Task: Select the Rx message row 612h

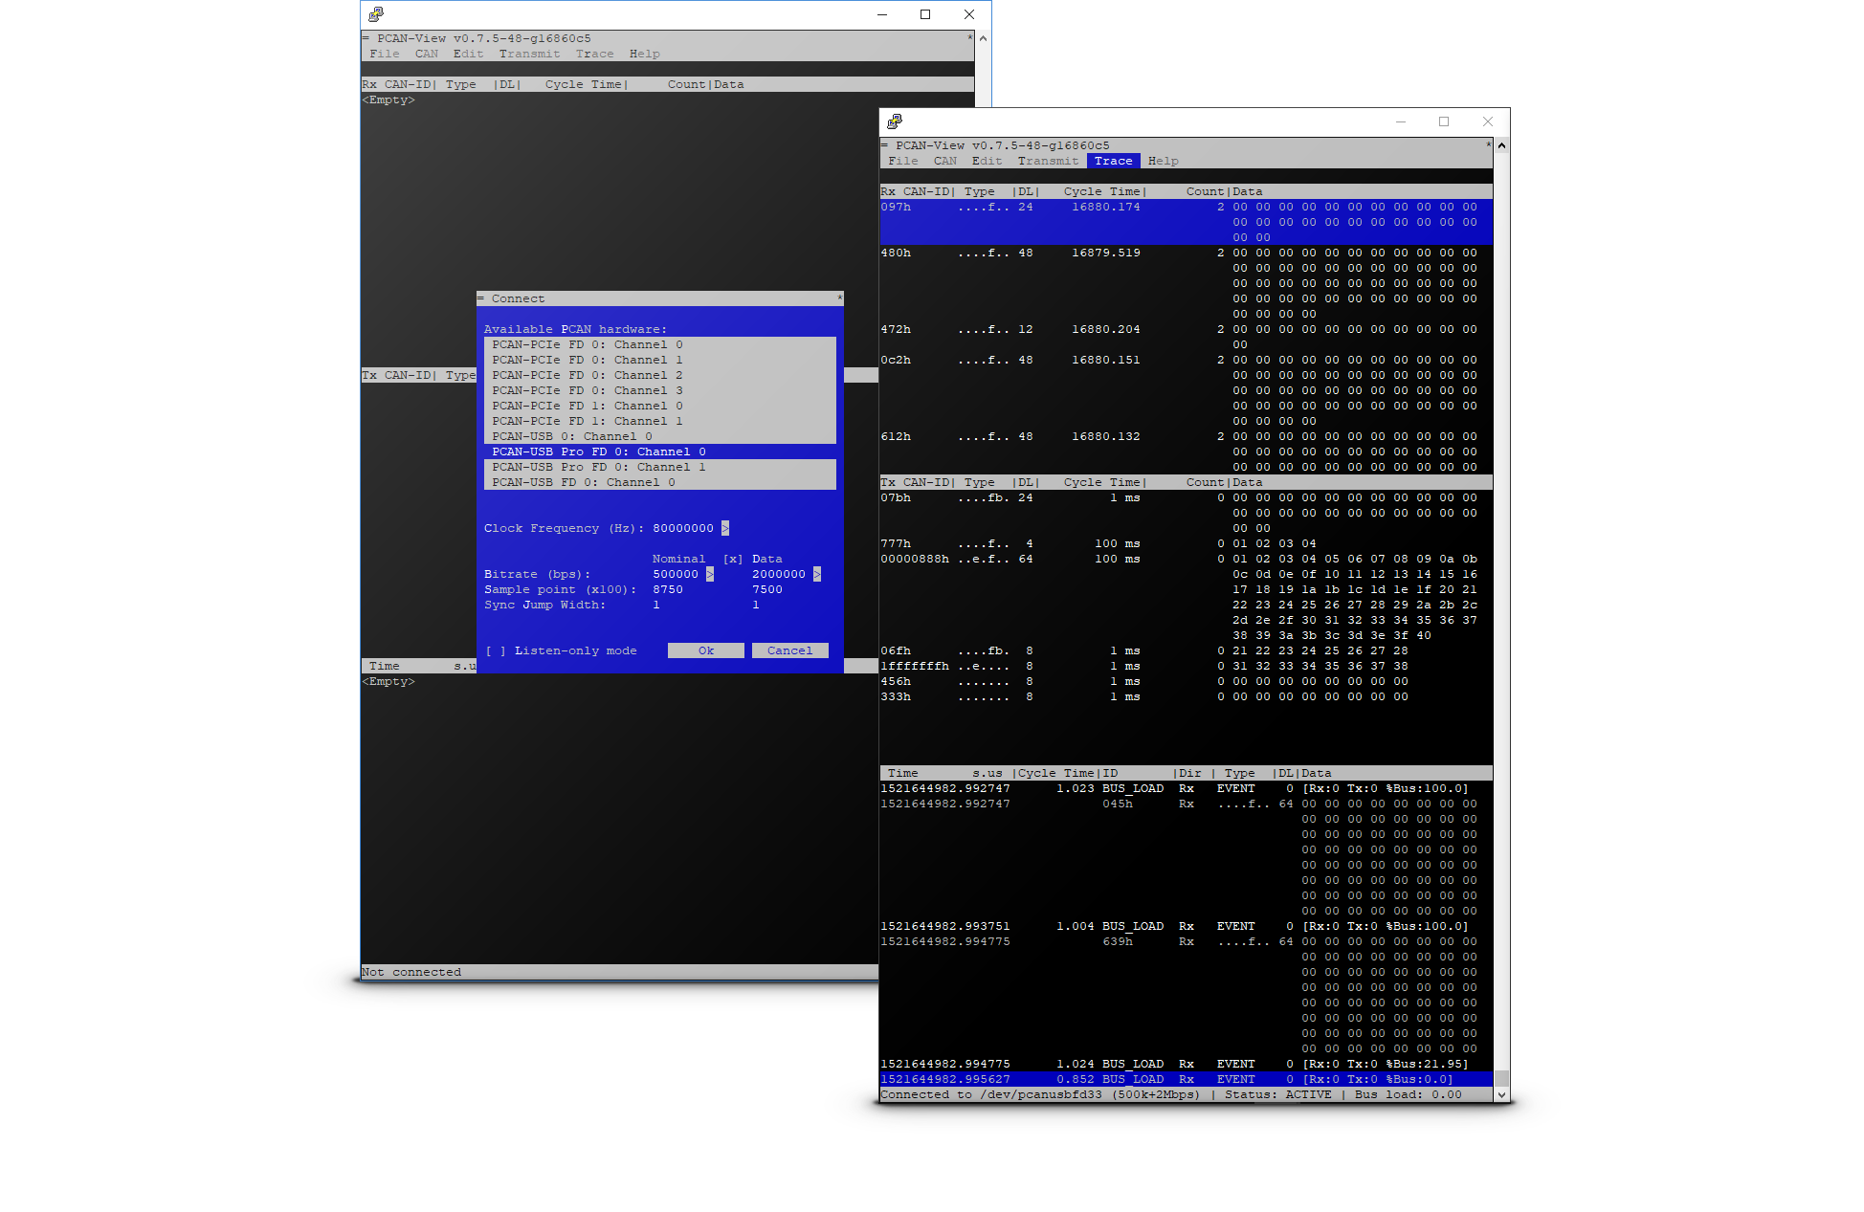Action: click(x=1187, y=452)
